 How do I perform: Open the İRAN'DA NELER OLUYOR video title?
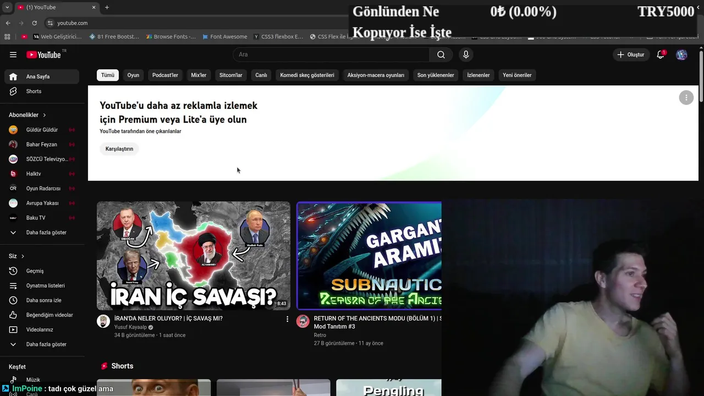click(168, 318)
